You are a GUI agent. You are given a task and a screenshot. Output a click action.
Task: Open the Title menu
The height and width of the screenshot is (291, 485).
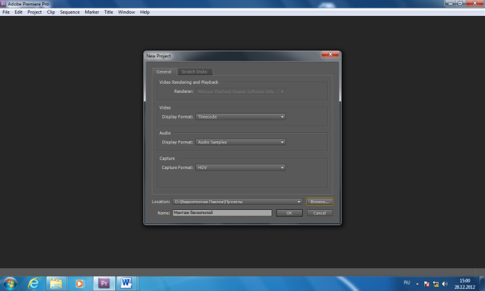109,12
